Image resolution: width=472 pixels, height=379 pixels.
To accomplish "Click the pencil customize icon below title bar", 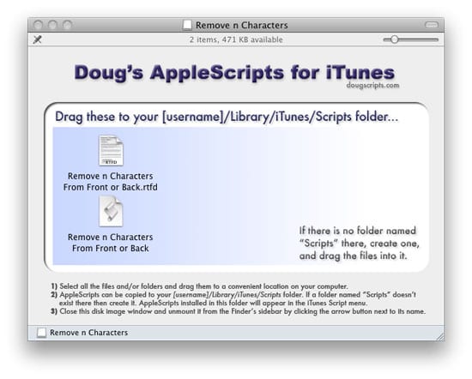I will [x=37, y=39].
